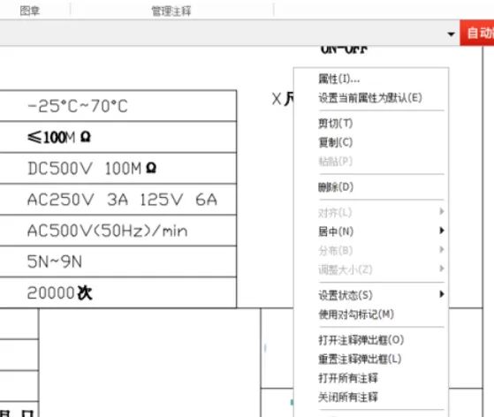Click 重置注释弹出框(L) menu entry
Viewport: 494px width, 417px height.
pyautogui.click(x=371, y=360)
